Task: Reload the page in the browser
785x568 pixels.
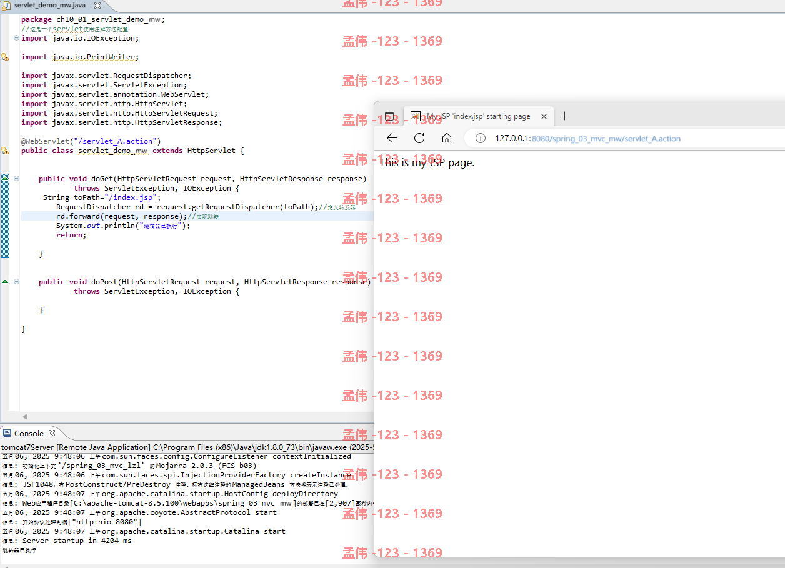Action: click(x=419, y=138)
